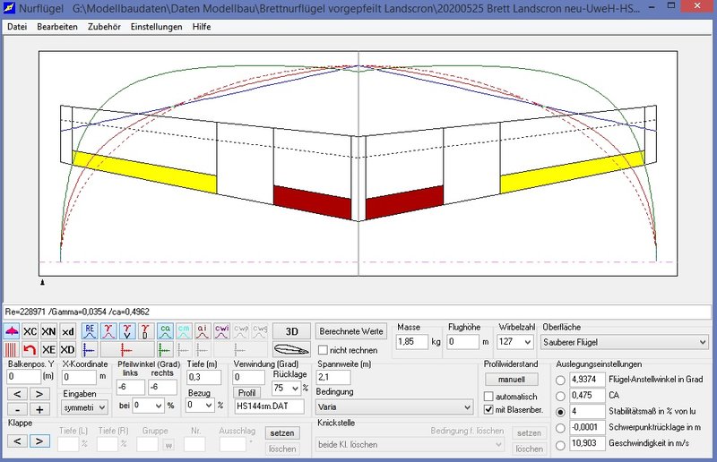
Task: Click the greyed cwg curve icon
Action: click(x=260, y=331)
